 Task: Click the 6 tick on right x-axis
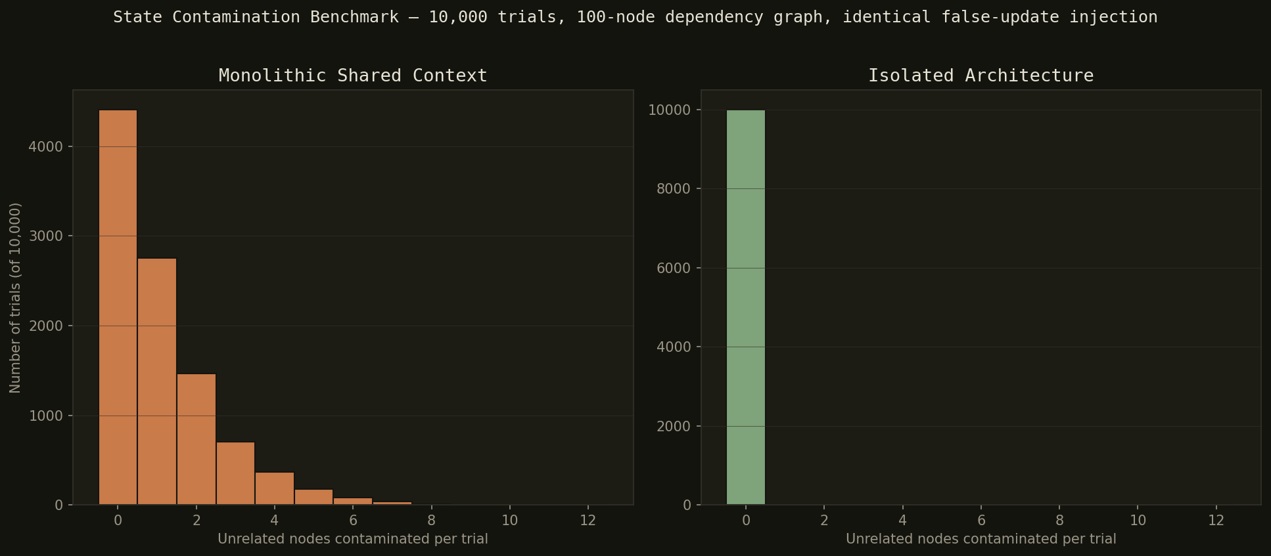[981, 521]
